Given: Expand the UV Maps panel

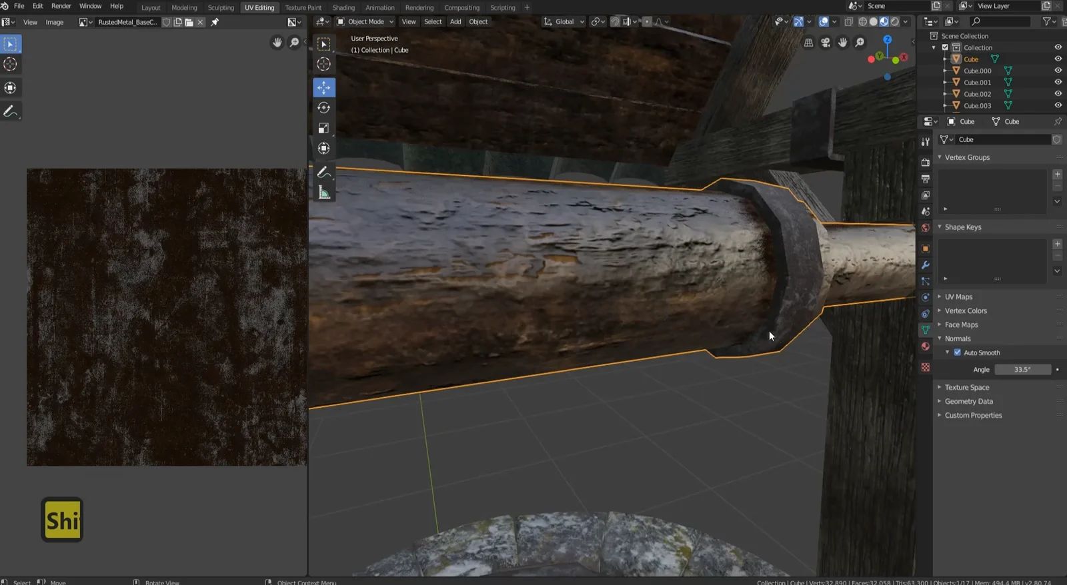Looking at the screenshot, I should pos(958,296).
